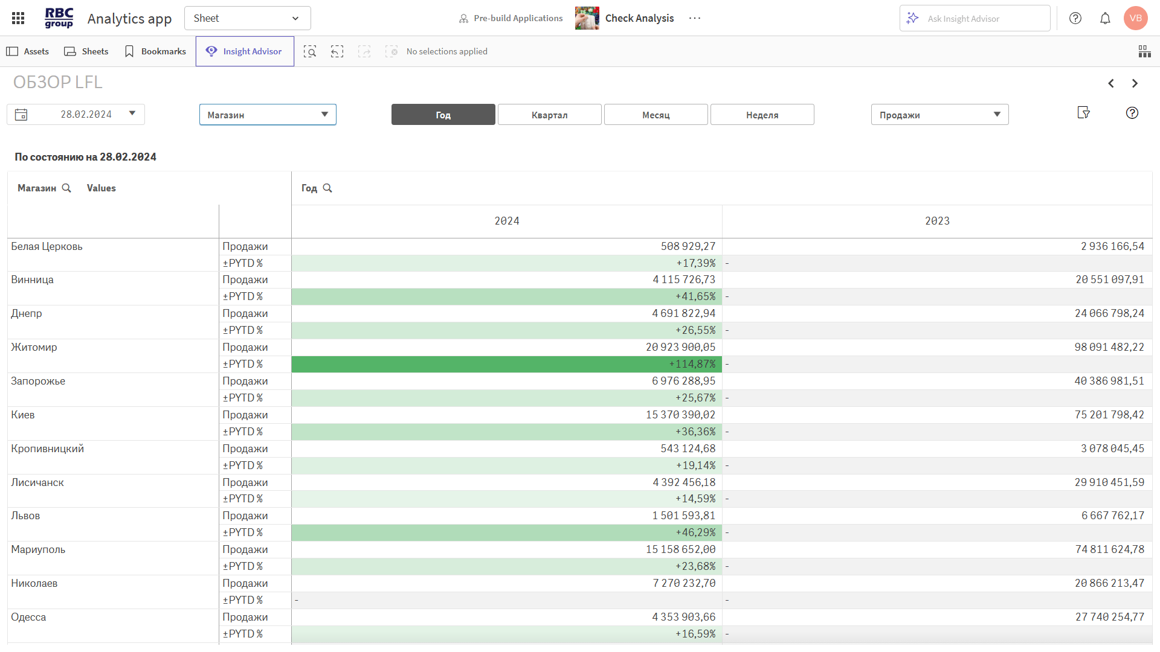Open the selections tool grid icon
The image size is (1160, 652).
[1144, 51]
